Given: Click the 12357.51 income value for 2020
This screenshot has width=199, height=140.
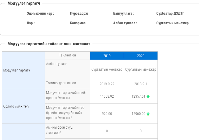Looking at the screenshot, I should pyautogui.click(x=138, y=97).
